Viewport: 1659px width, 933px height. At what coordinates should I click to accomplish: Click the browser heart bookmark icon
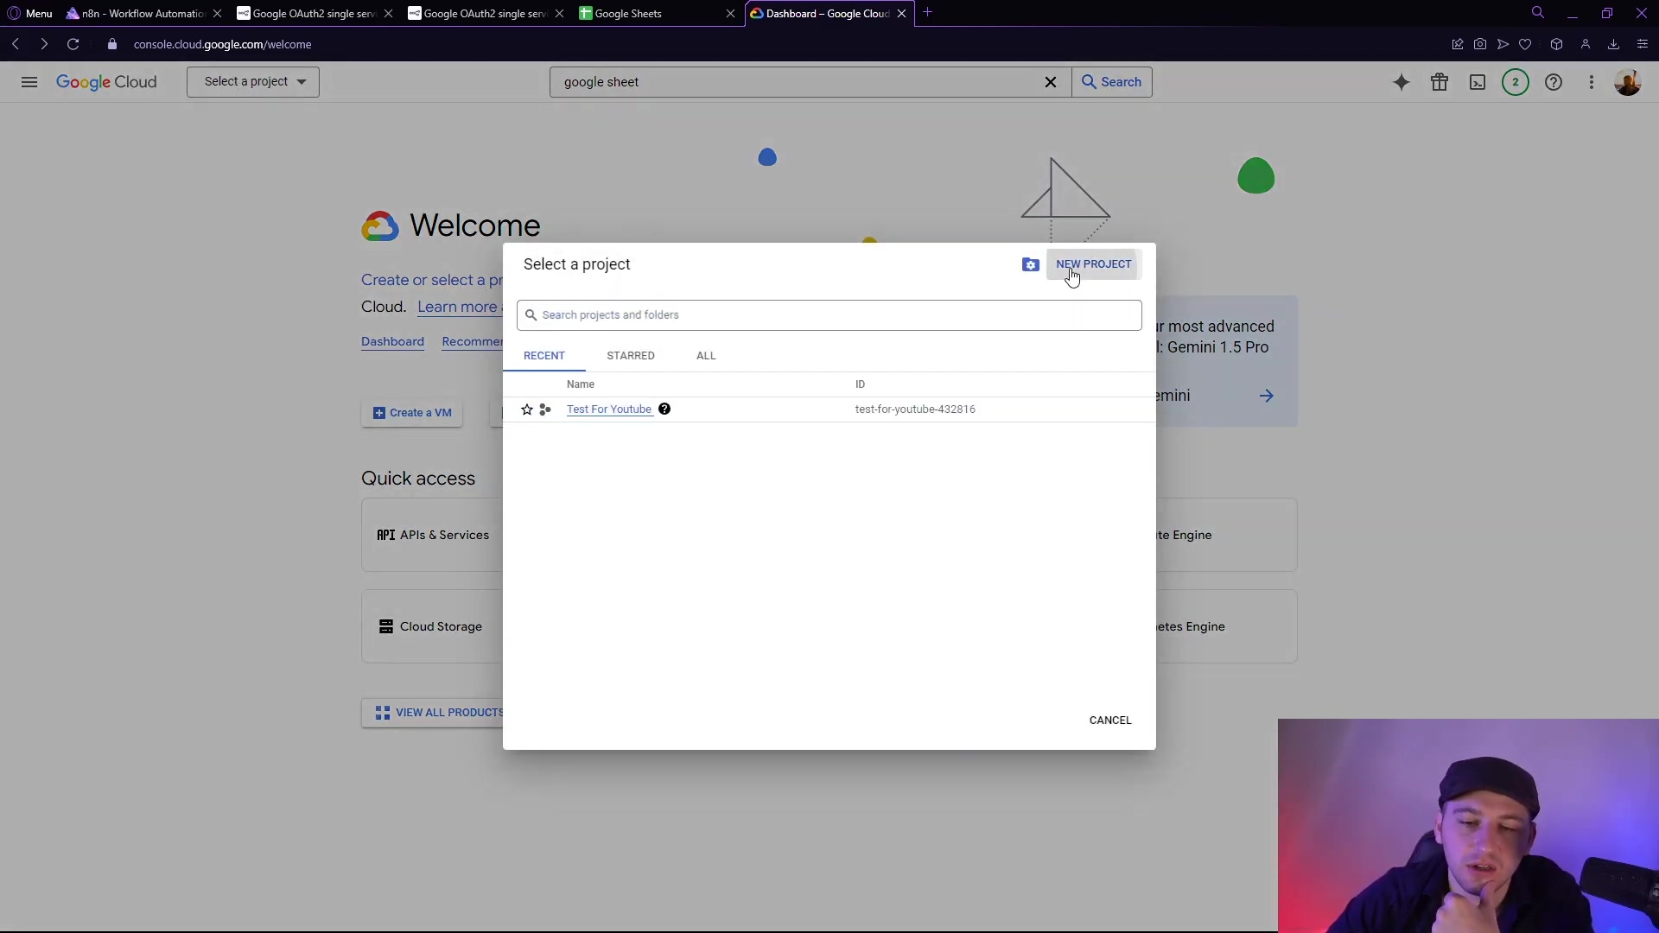[x=1526, y=44]
